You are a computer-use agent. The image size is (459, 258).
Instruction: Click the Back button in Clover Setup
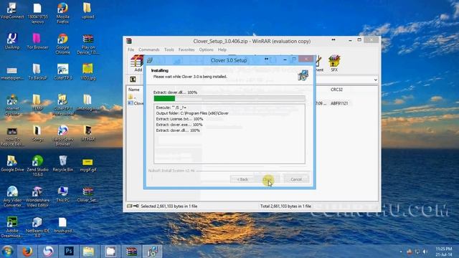(x=242, y=179)
